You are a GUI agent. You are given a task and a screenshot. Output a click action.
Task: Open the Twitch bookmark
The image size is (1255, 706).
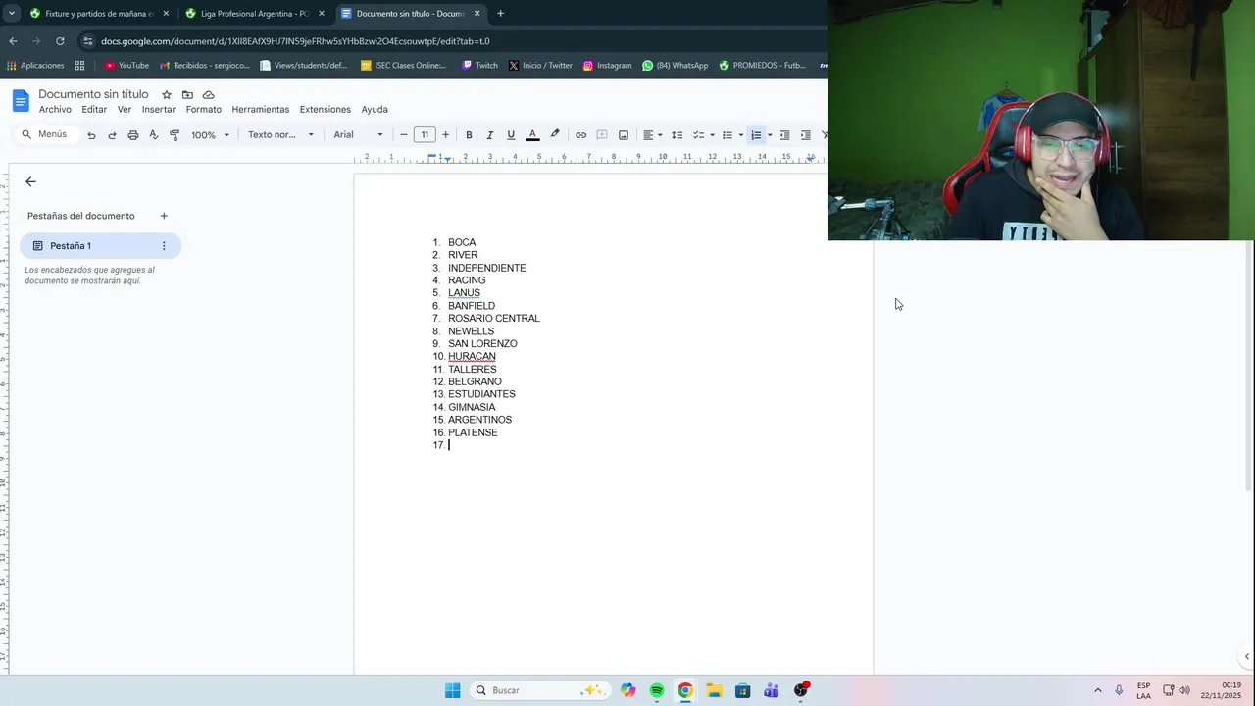(x=479, y=66)
